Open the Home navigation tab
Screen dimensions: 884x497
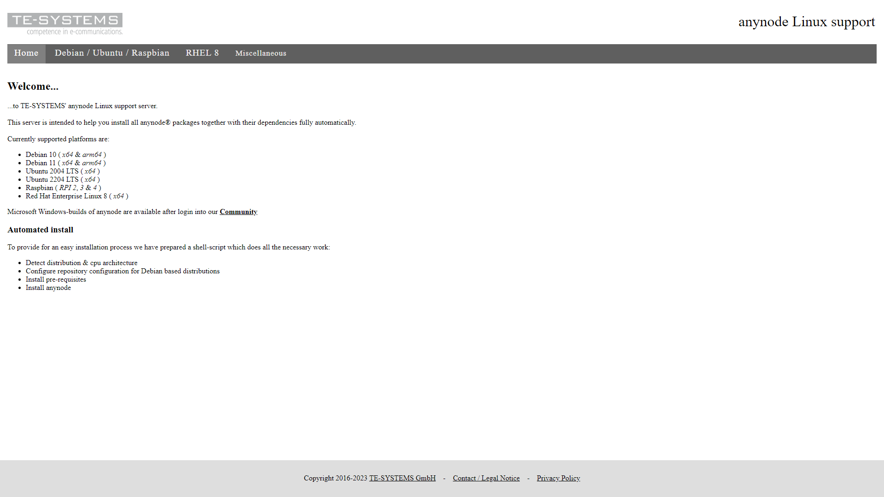click(26, 53)
